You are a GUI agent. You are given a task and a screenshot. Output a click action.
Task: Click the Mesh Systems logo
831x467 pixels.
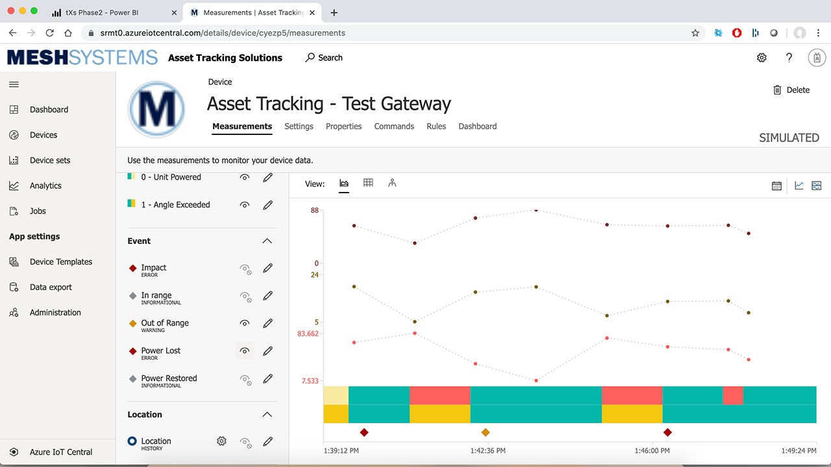click(x=82, y=58)
